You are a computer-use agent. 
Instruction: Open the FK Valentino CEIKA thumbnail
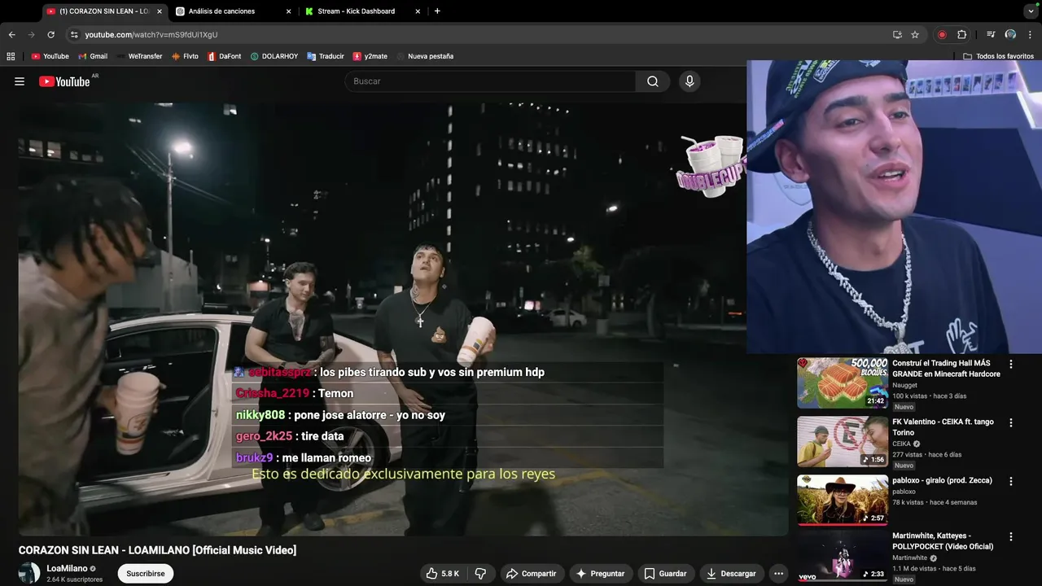click(x=842, y=441)
